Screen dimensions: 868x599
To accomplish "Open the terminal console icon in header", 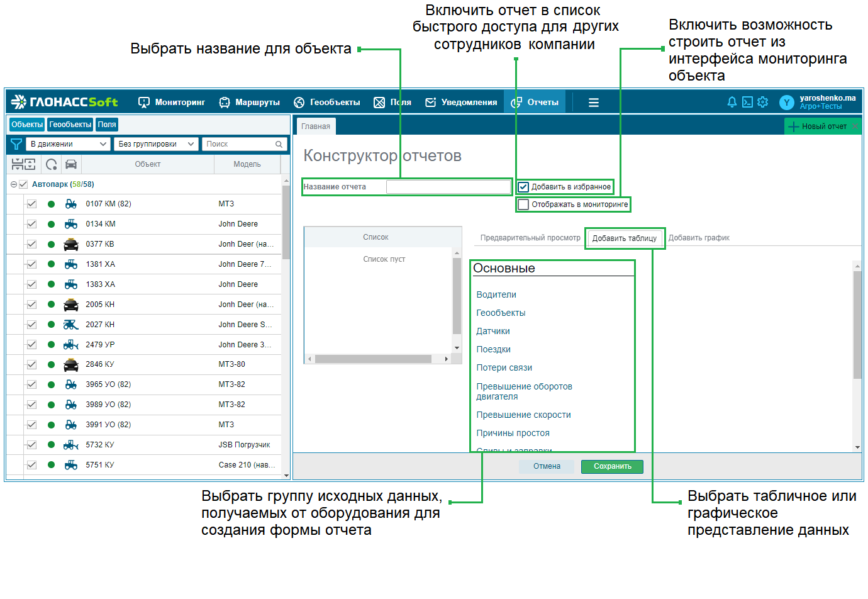I will pyautogui.click(x=747, y=102).
